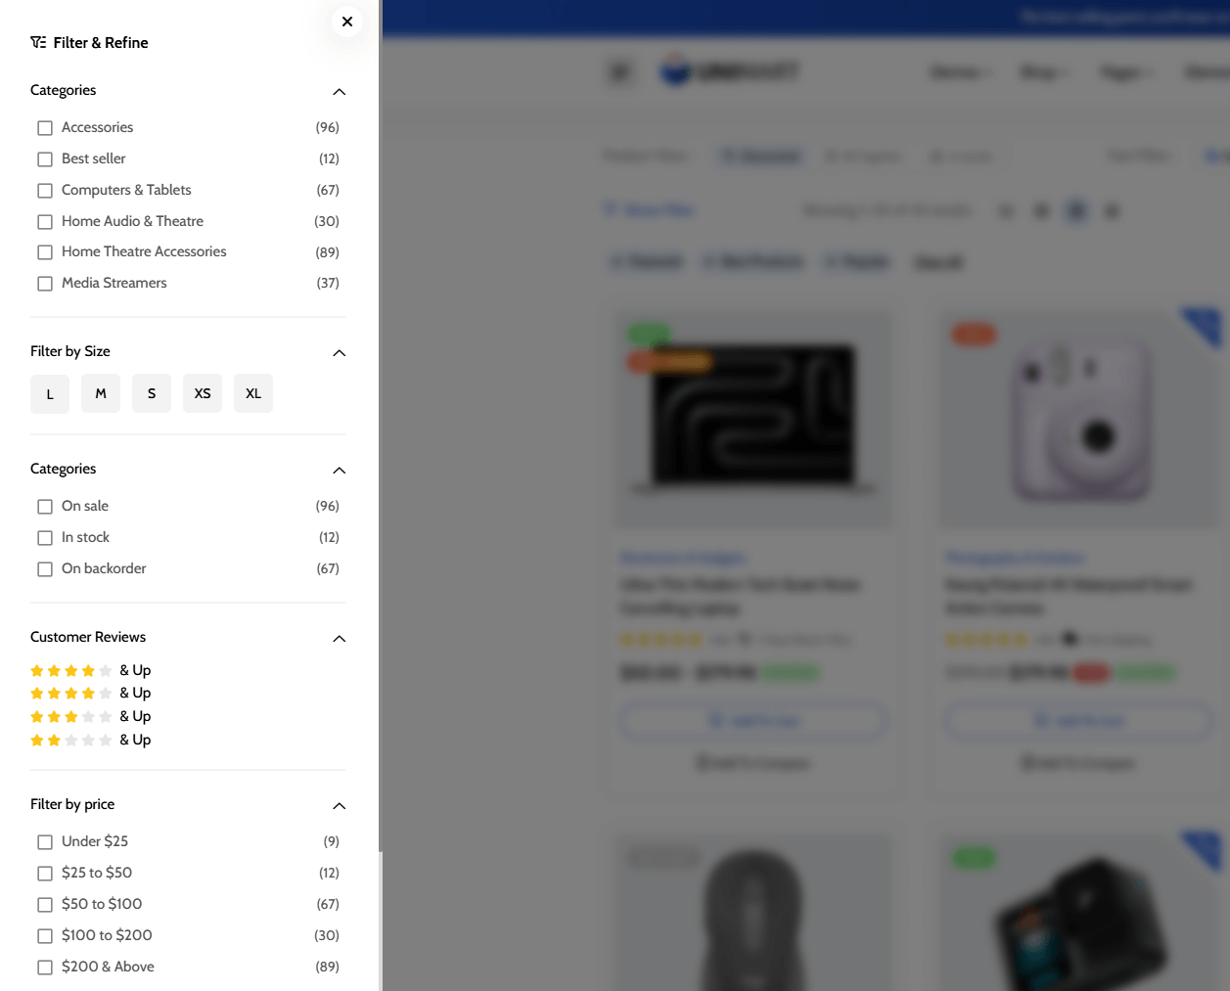Select the 3 stars & Up rating filter

click(x=90, y=717)
